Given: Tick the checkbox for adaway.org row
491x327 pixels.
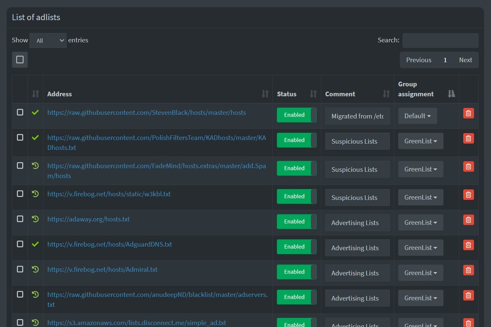Looking at the screenshot, I should [20, 219].
